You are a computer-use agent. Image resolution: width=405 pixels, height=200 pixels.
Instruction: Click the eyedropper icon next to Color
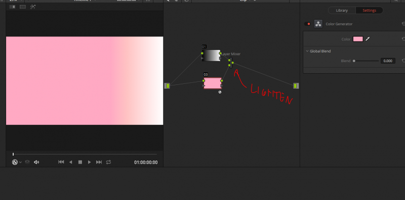(x=368, y=39)
